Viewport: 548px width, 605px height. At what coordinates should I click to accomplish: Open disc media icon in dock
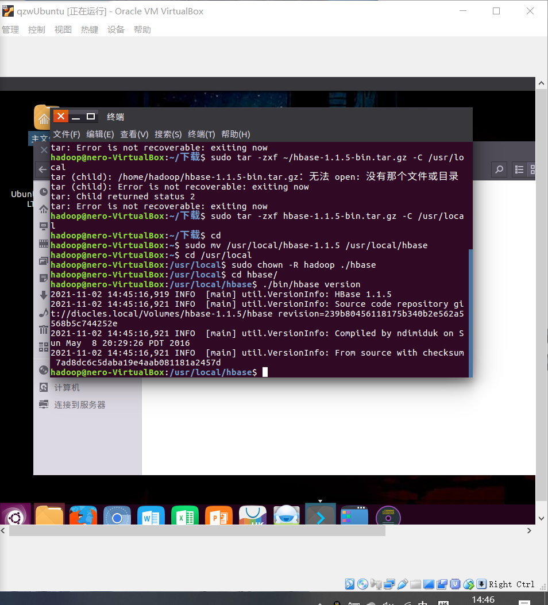[388, 515]
